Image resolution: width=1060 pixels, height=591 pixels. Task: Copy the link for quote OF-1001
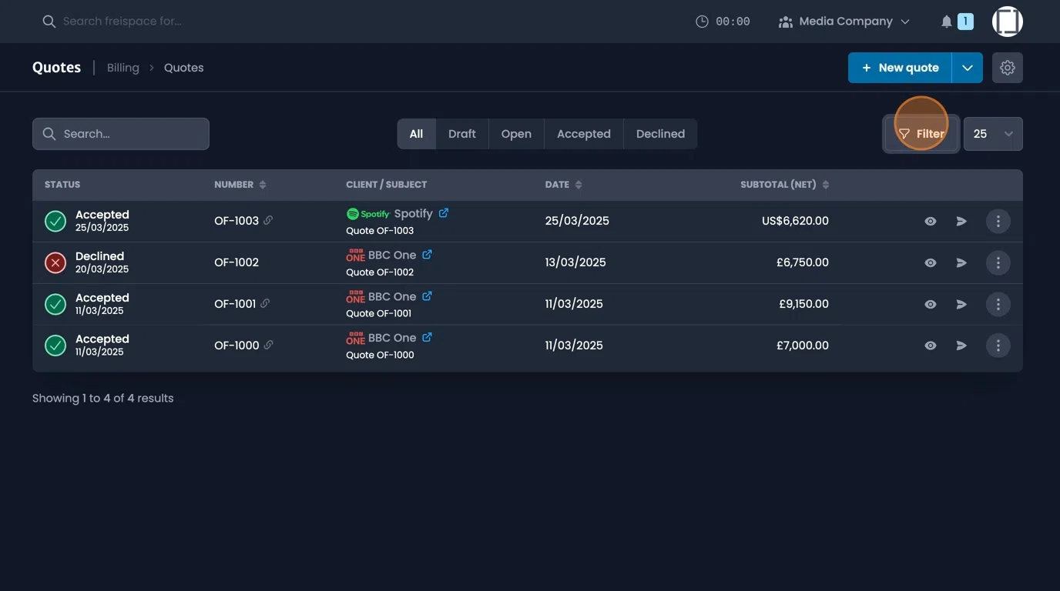pos(267,303)
